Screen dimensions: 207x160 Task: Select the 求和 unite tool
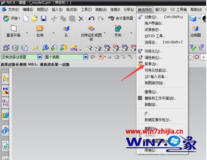118,31
